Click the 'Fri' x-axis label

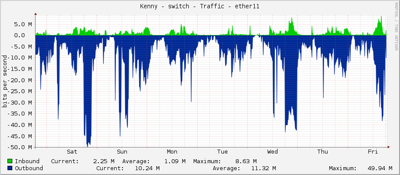click(x=373, y=152)
